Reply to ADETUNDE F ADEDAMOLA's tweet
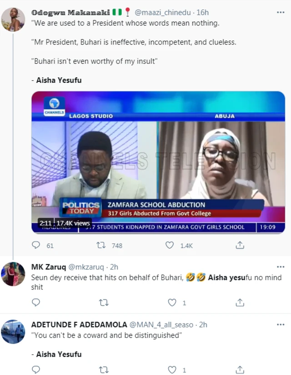 (x=36, y=370)
